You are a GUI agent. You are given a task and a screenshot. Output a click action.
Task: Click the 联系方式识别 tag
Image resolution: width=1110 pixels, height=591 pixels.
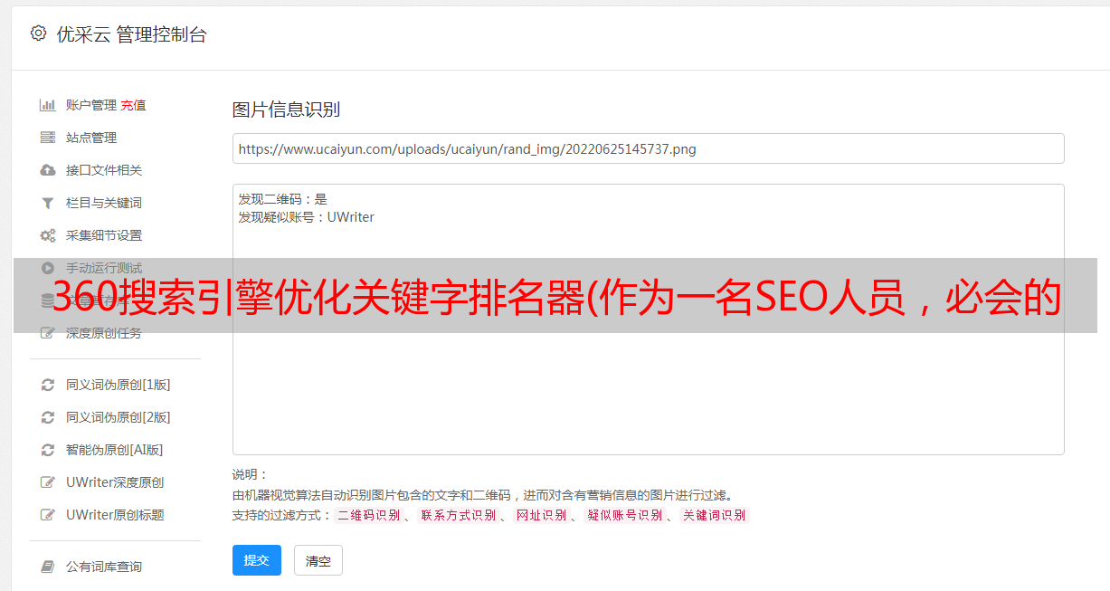458,515
